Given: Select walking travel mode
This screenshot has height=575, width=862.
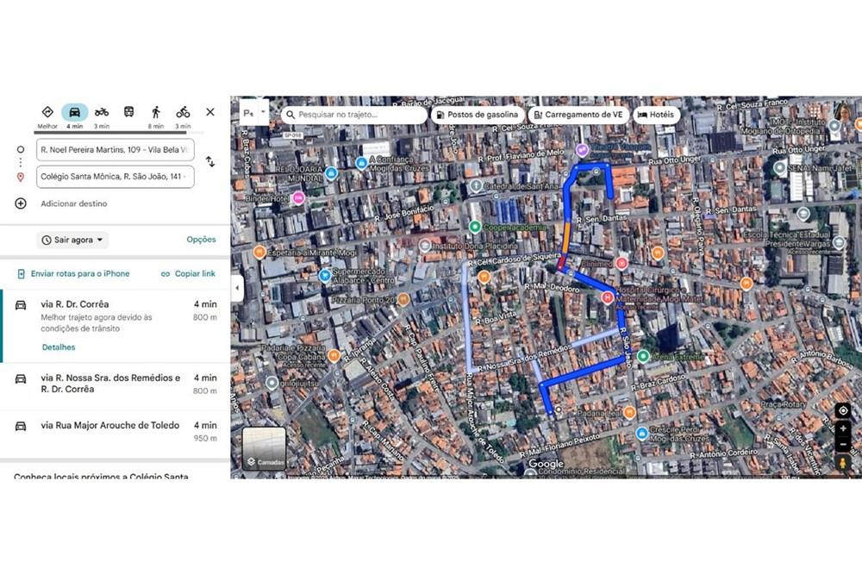Looking at the screenshot, I should tap(156, 112).
